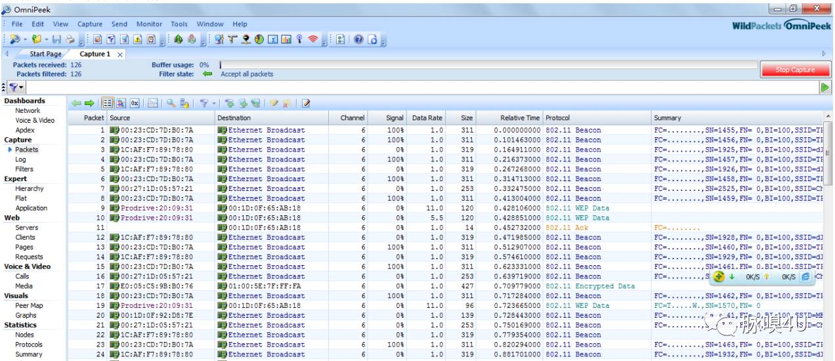Open the New Capture dropdown arrow
The height and width of the screenshot is (361, 835).
pyautogui.click(x=25, y=39)
